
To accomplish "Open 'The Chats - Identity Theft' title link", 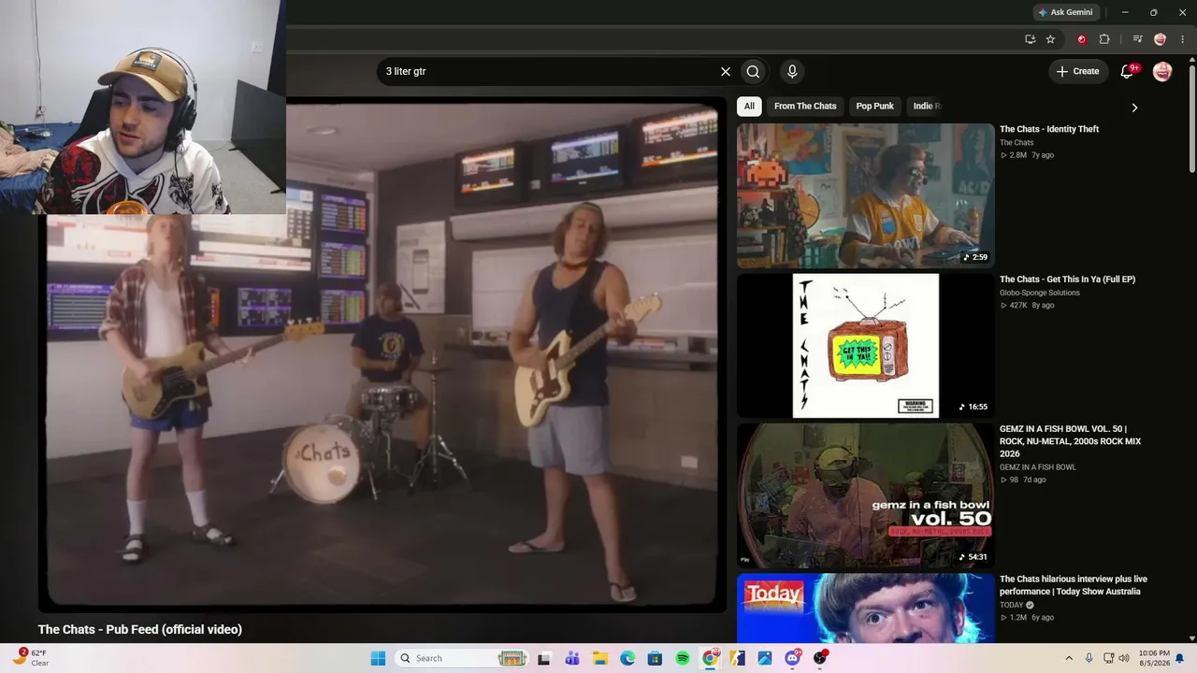I will [1049, 129].
